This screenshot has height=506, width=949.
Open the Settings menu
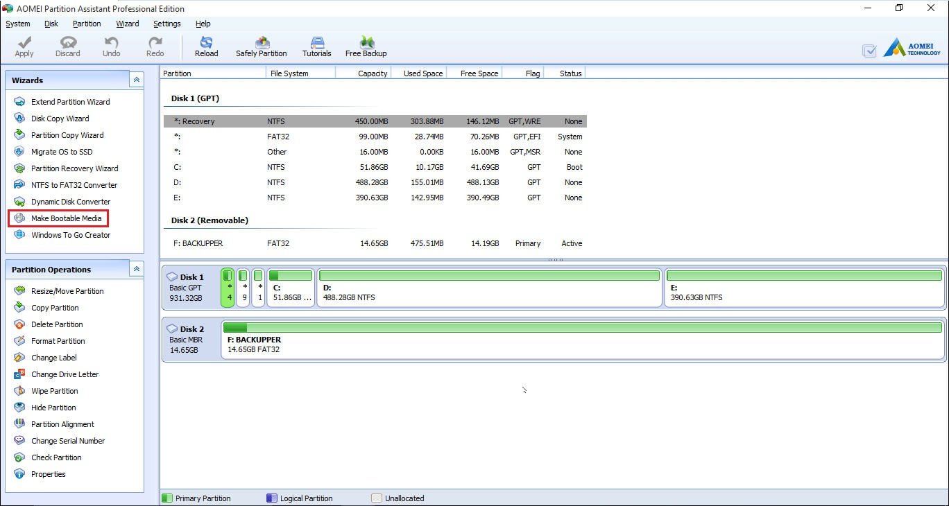click(x=166, y=24)
